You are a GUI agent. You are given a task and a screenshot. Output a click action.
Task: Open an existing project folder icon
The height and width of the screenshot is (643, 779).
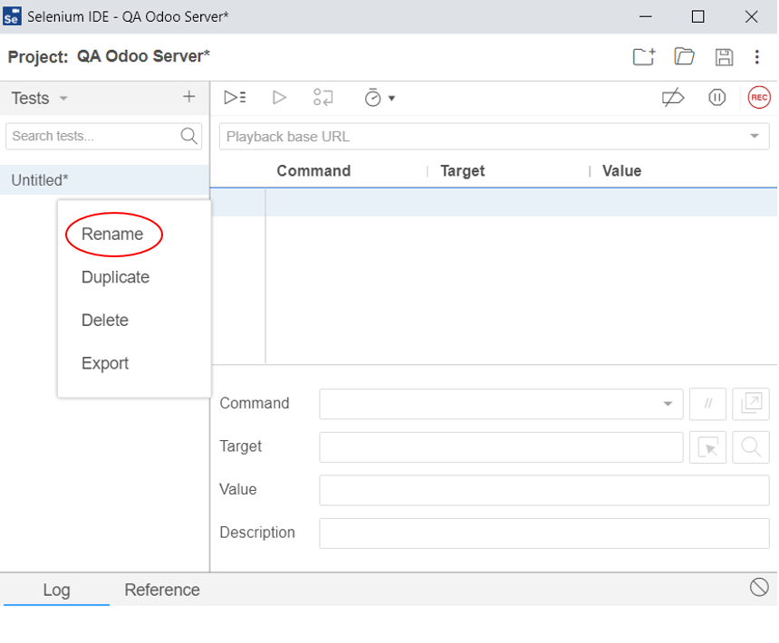point(684,57)
